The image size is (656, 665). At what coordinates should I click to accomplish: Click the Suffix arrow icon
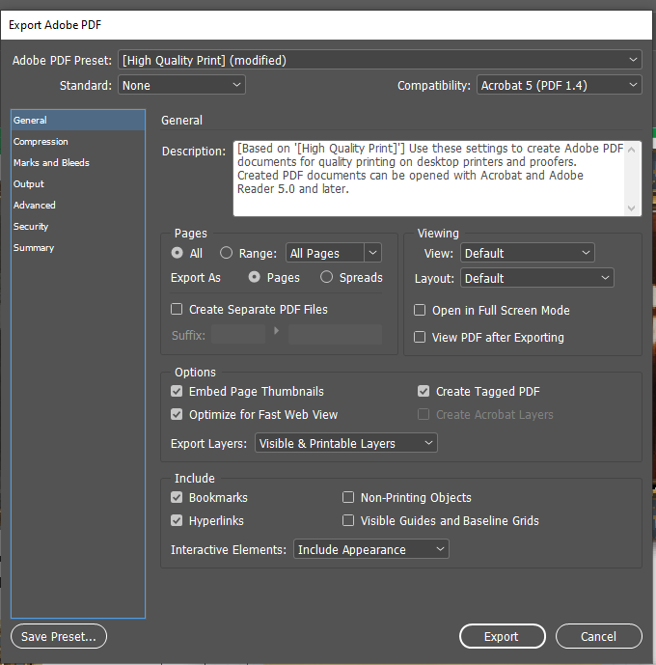[x=277, y=332]
